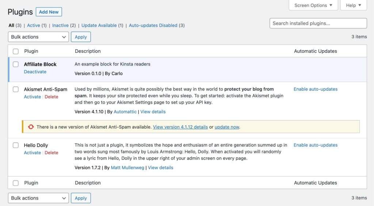Deactivate the Affiliate Block plugin

point(35,72)
